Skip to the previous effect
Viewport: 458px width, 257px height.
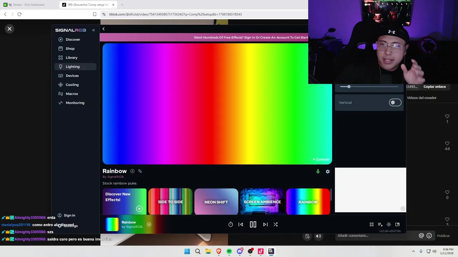[x=241, y=225]
